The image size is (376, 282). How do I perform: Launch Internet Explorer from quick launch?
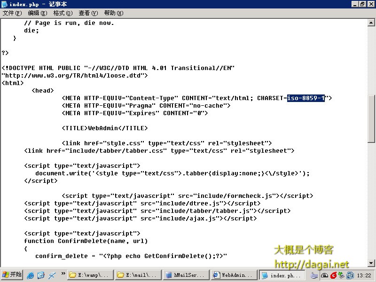coord(31,275)
